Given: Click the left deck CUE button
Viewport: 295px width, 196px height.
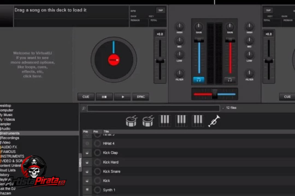Looking at the screenshot, I should point(86,97).
